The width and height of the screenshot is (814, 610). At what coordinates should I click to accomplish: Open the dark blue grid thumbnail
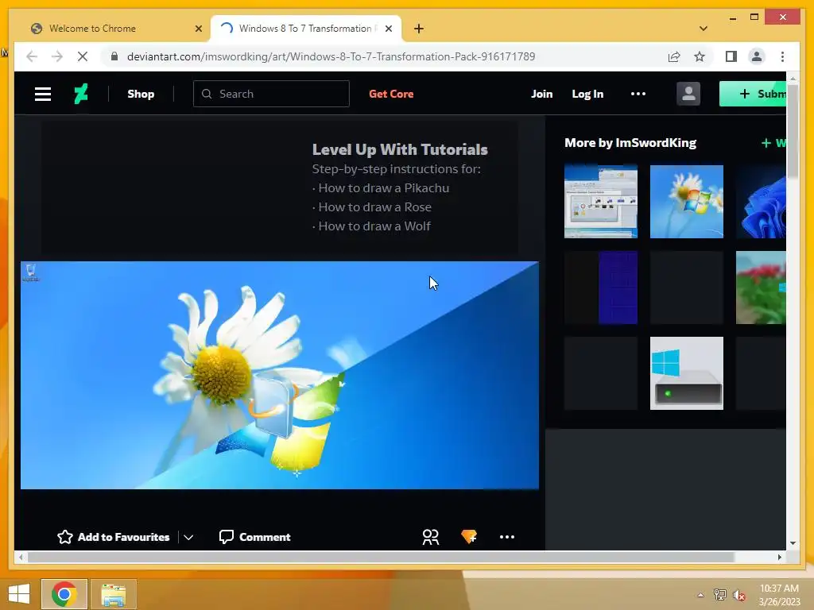(x=601, y=288)
